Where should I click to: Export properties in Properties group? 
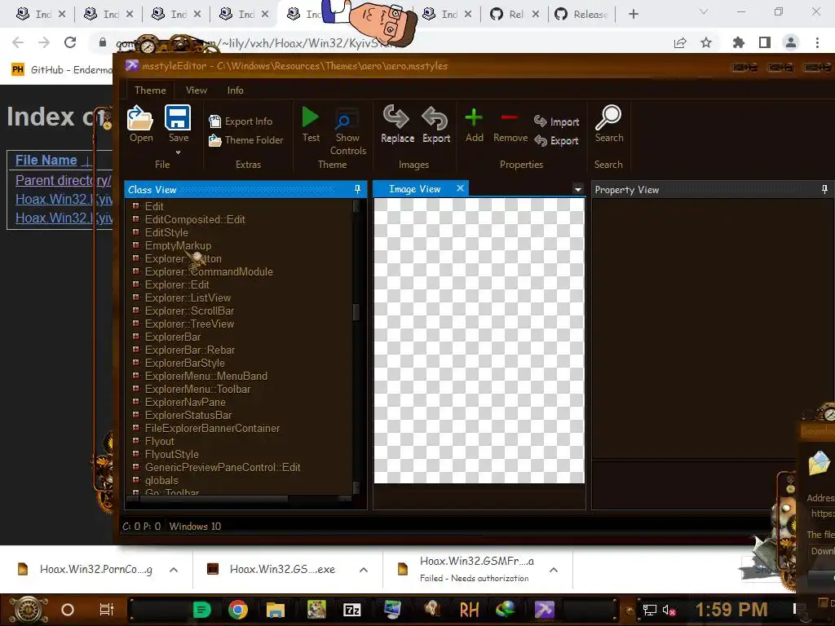556,140
